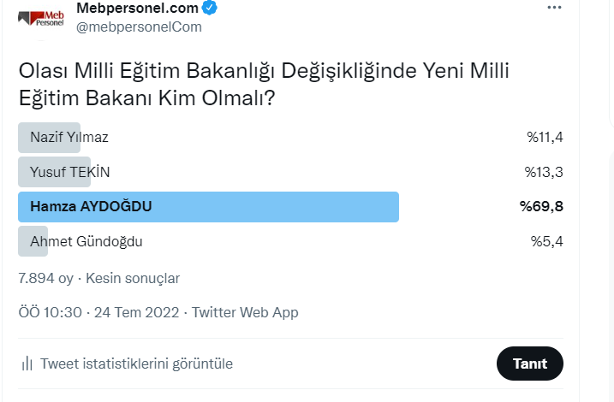This screenshot has width=614, height=402.
Task: Select the Nazif Yılmaz poll option
Action: click(x=69, y=137)
